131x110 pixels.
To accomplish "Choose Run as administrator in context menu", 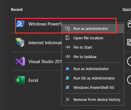I will pos(93,28).
